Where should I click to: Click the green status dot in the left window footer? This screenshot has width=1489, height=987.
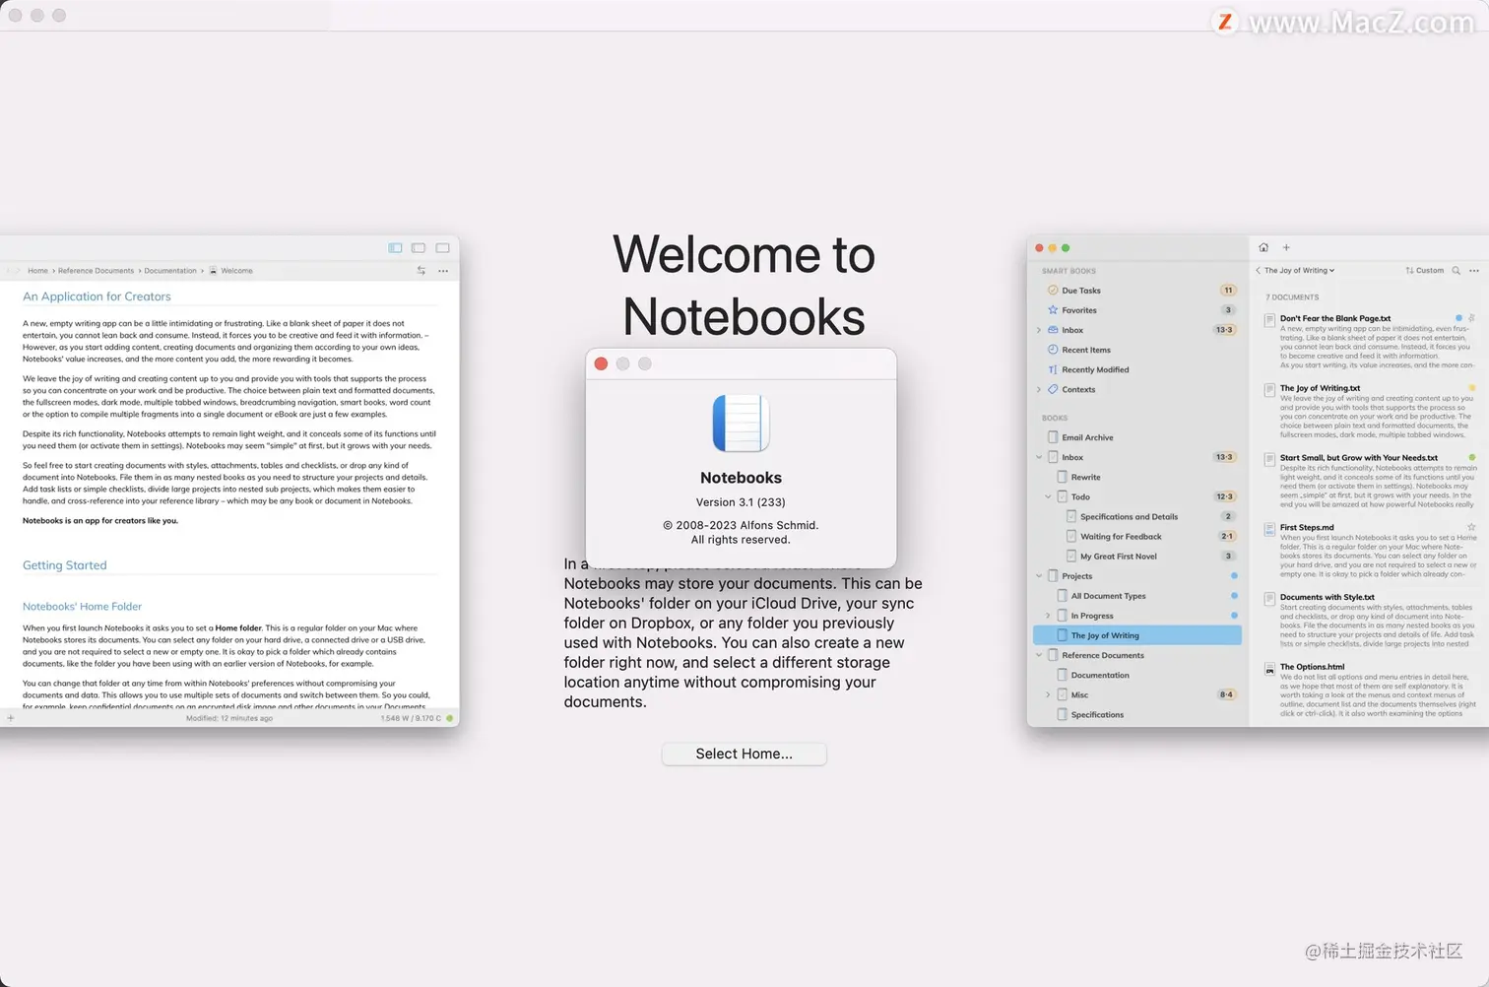click(450, 718)
